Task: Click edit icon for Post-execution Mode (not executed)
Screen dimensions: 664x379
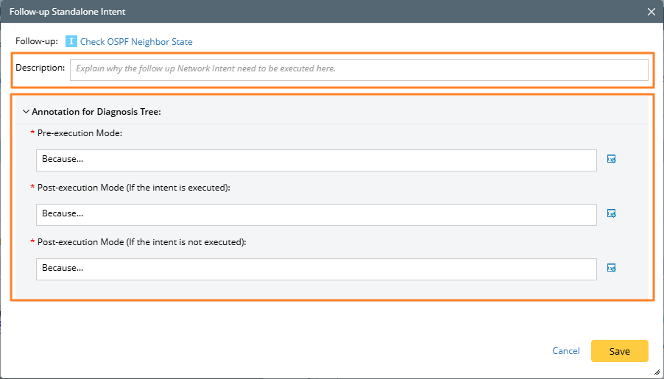Action: point(611,268)
